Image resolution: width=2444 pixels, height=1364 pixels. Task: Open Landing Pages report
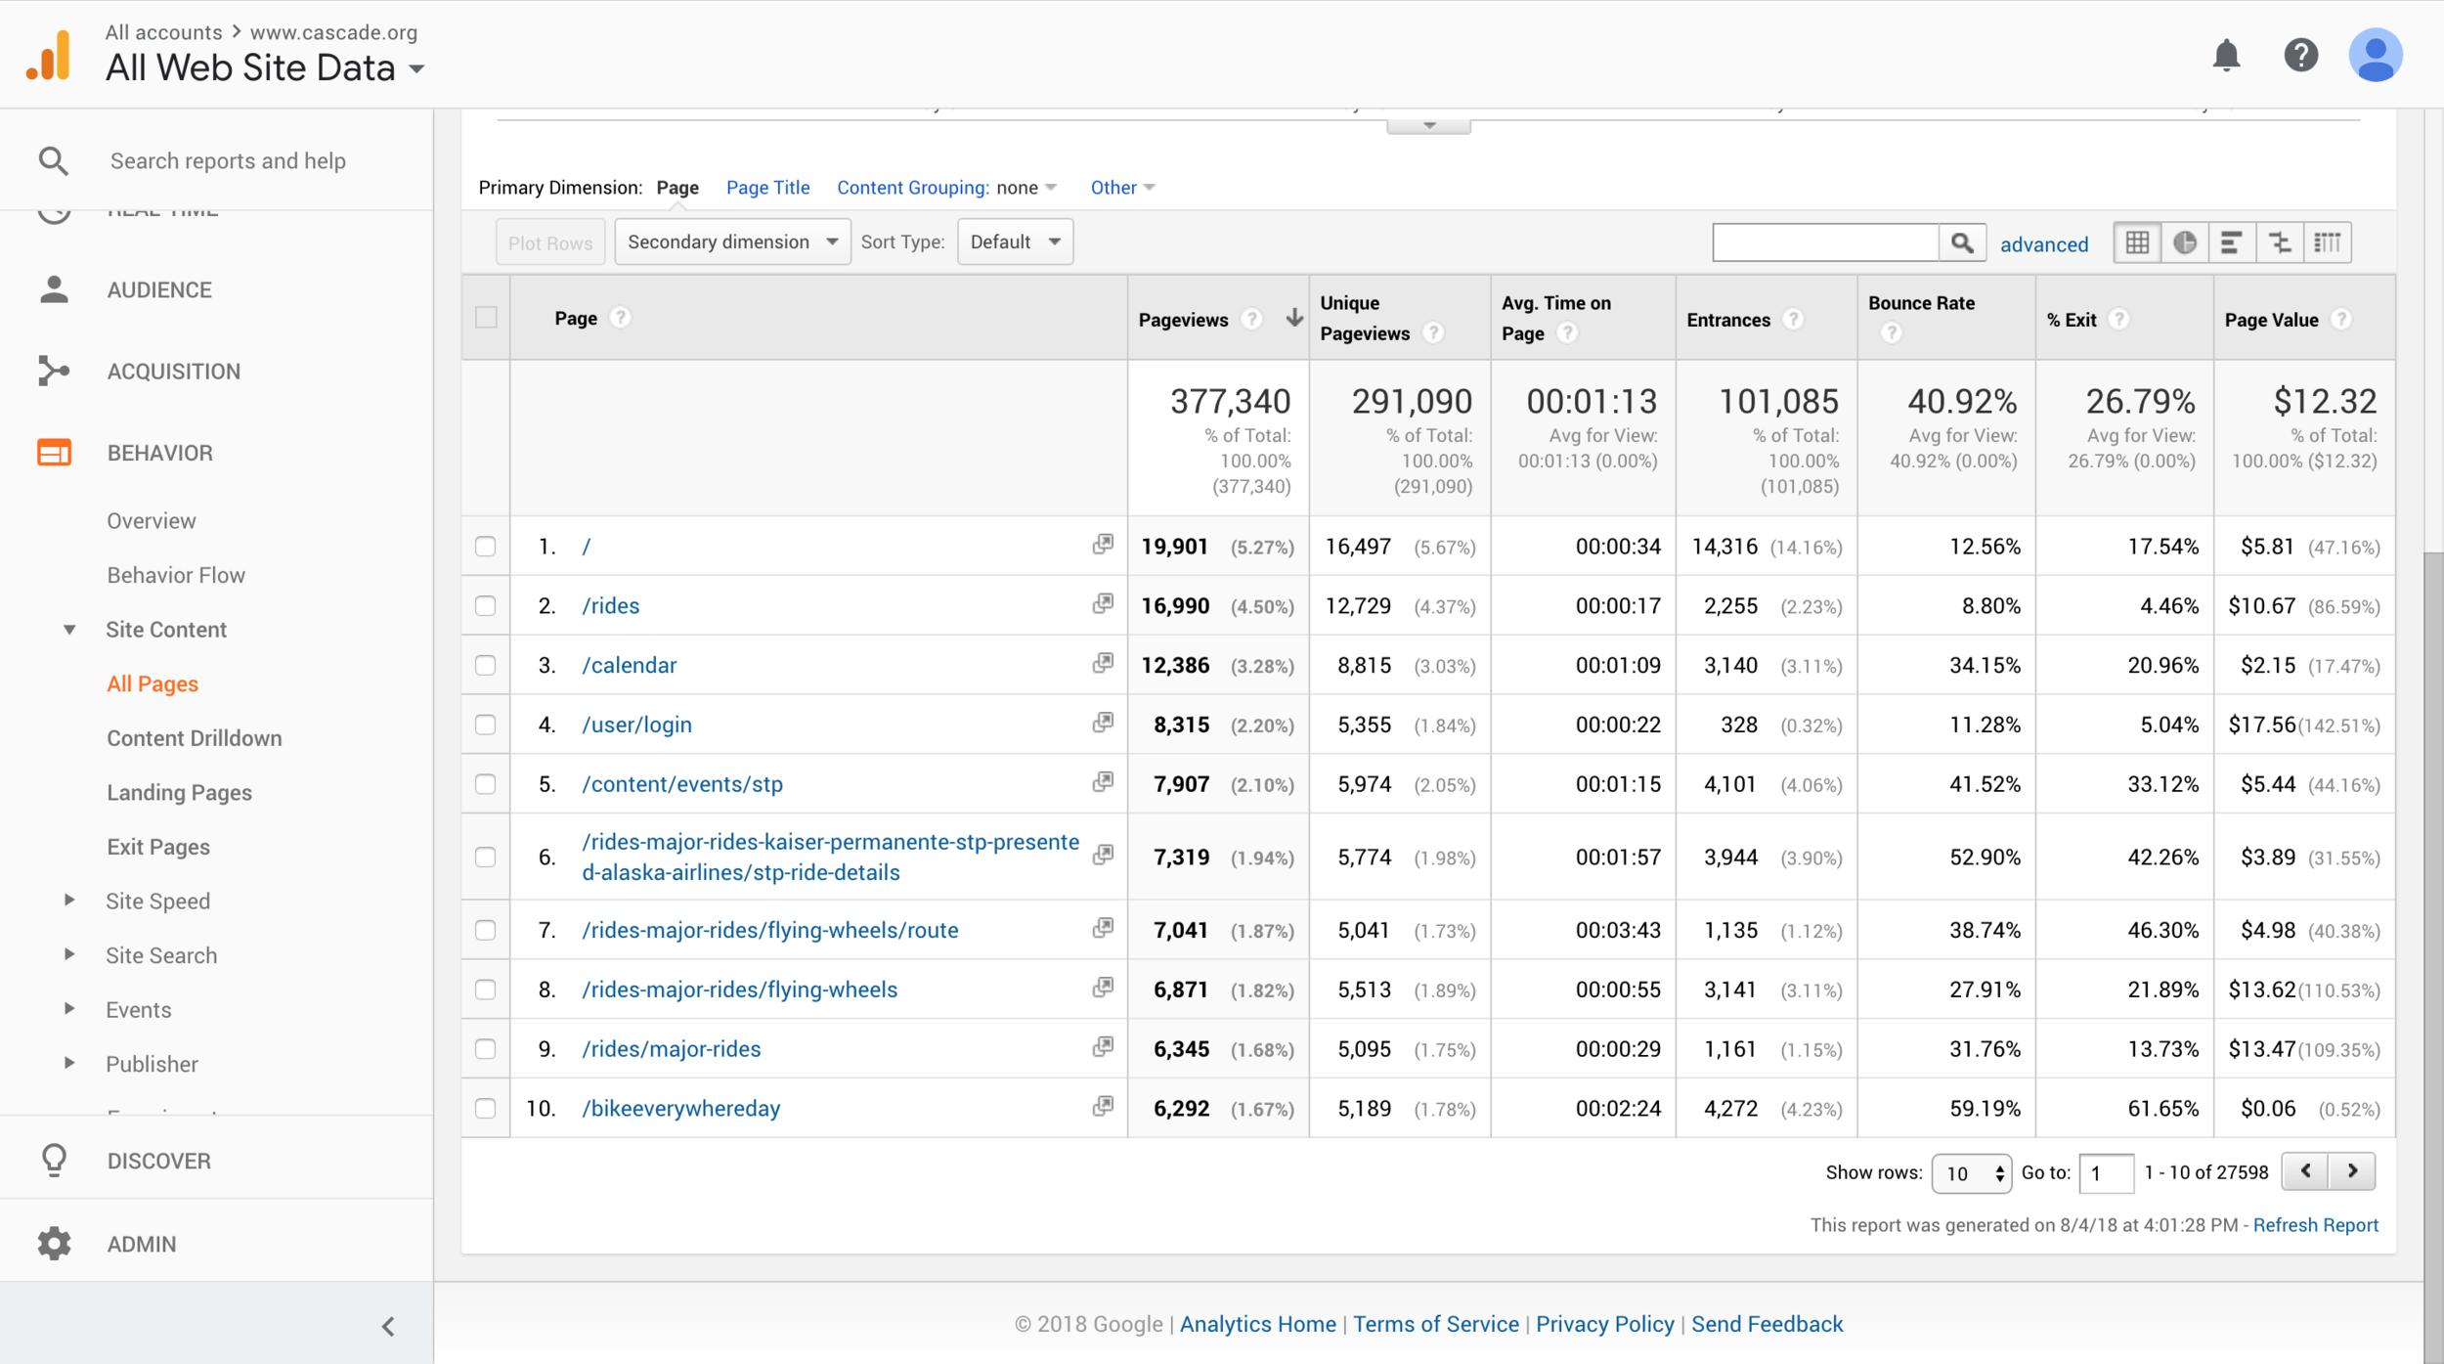[x=179, y=793]
